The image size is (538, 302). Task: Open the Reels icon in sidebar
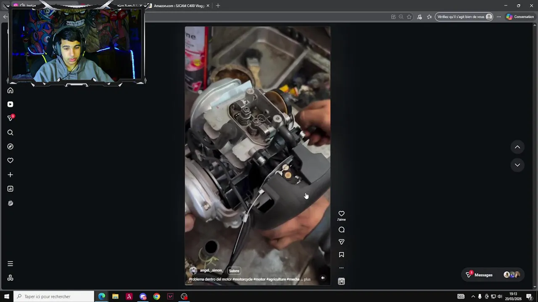(x=10, y=104)
